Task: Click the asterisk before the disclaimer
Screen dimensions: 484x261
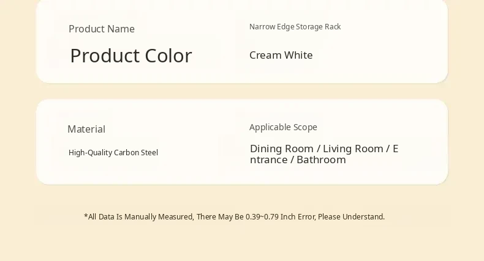Action: (x=86, y=216)
